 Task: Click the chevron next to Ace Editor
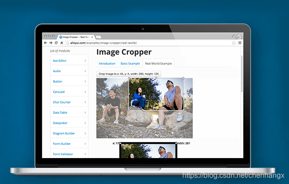(85, 60)
